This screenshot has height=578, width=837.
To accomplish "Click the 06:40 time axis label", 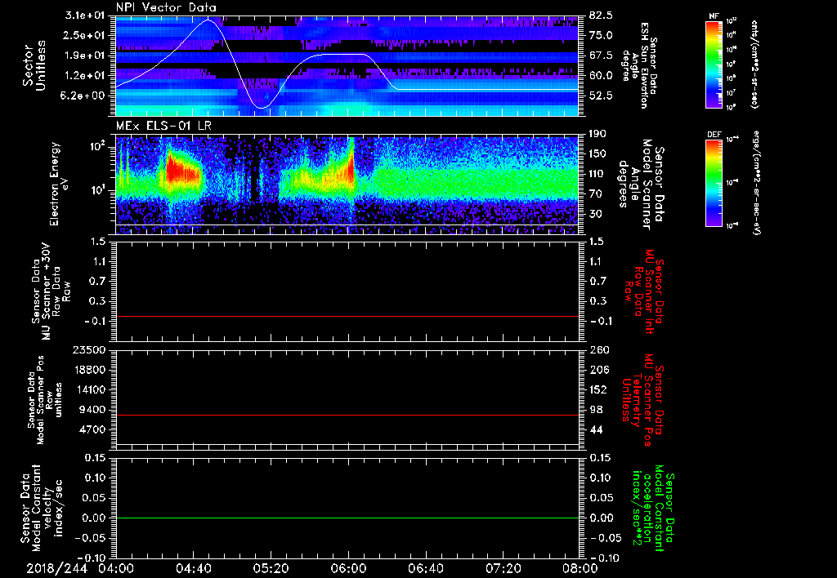I will pyautogui.click(x=425, y=567).
